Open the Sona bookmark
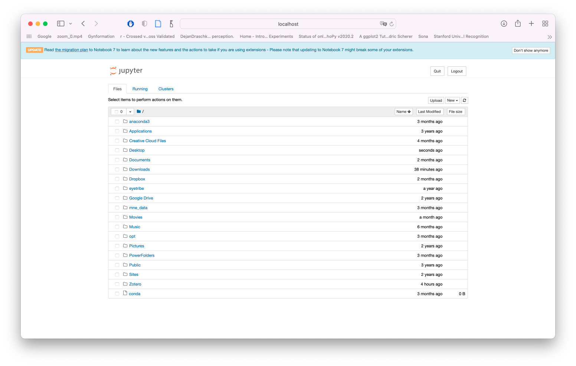The height and width of the screenshot is (366, 576). pyautogui.click(x=423, y=36)
